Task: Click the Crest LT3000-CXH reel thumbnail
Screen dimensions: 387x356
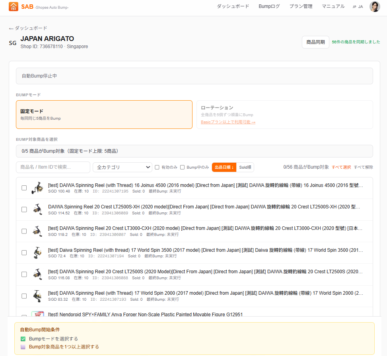Action: pos(37,231)
